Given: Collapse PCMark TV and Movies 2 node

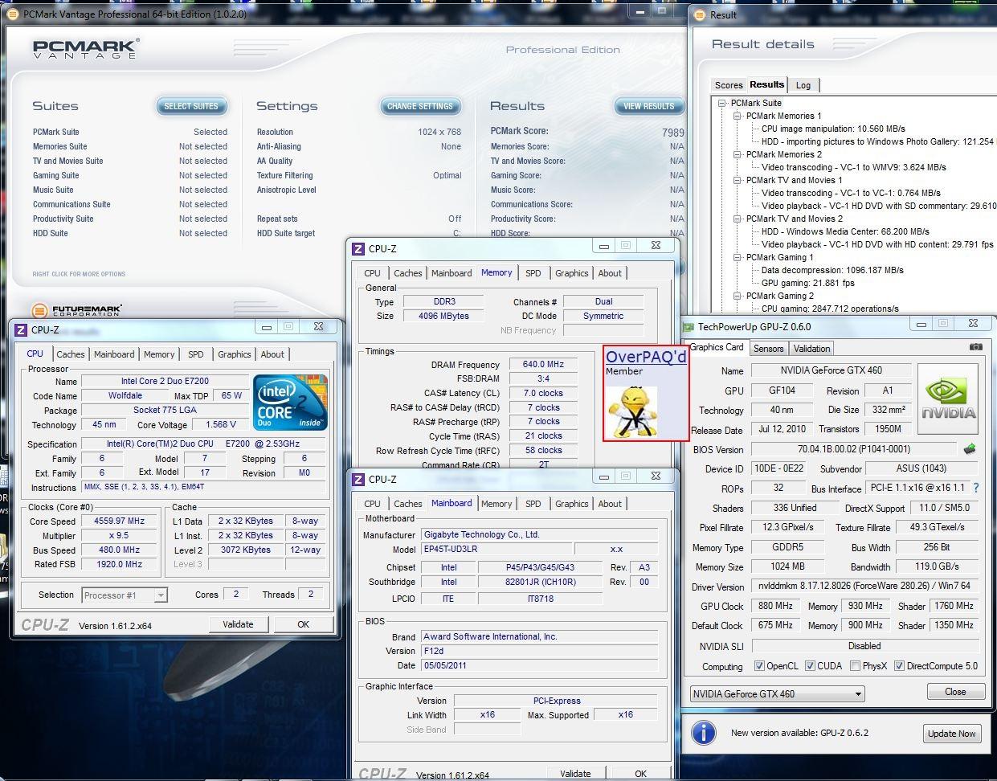Looking at the screenshot, I should 738,219.
